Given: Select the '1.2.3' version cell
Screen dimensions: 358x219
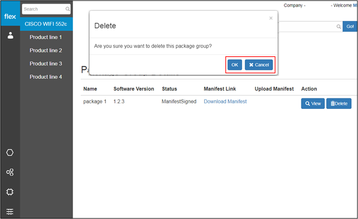Looking at the screenshot, I should click(x=119, y=102).
